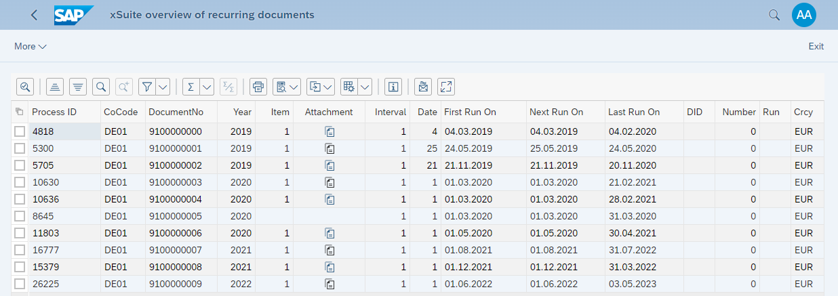Sort the table in descending order
This screenshot has height=296, width=838.
click(x=78, y=87)
